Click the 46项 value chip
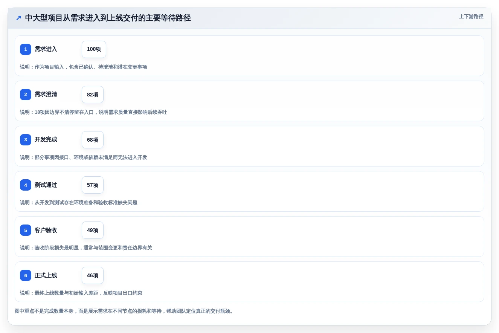Screen dimensions: 499x333 93,275
